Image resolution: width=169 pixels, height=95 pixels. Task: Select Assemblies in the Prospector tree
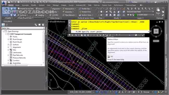pyautogui.click(x=17, y=63)
